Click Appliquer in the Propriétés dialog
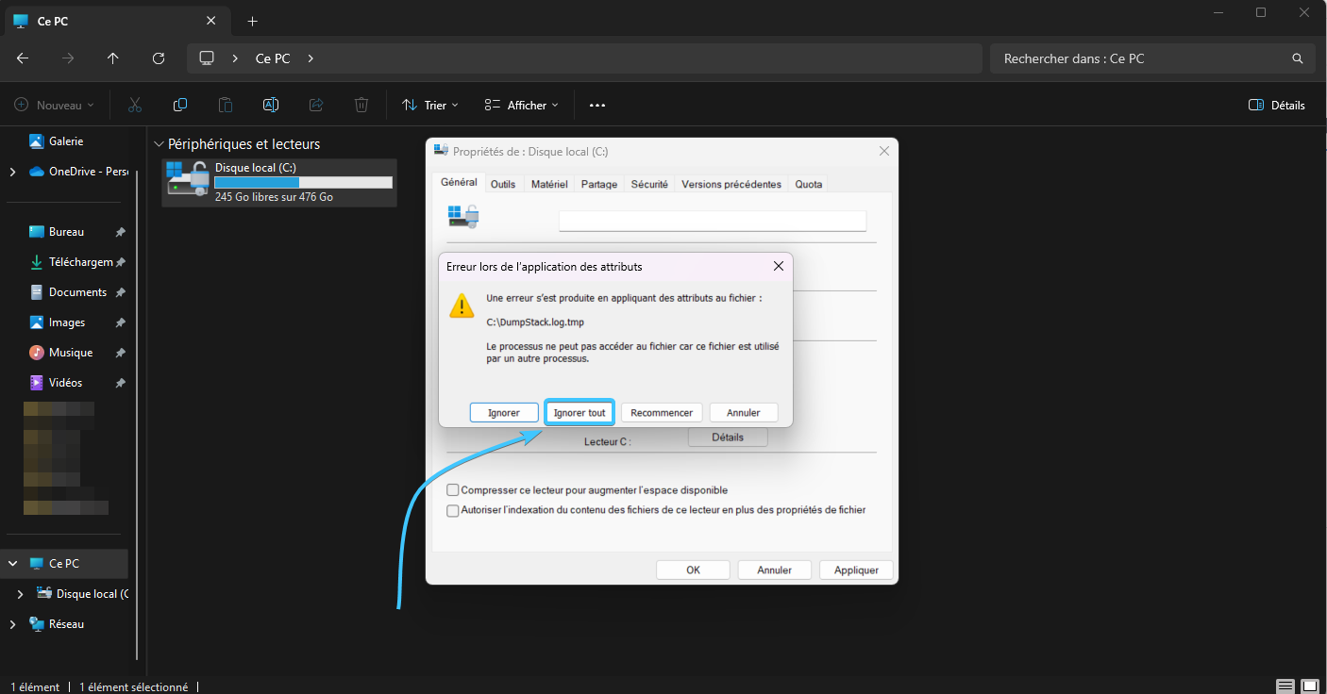This screenshot has height=694, width=1327. tap(856, 570)
